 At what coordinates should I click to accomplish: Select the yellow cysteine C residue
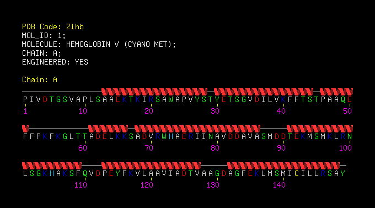[297, 174]
